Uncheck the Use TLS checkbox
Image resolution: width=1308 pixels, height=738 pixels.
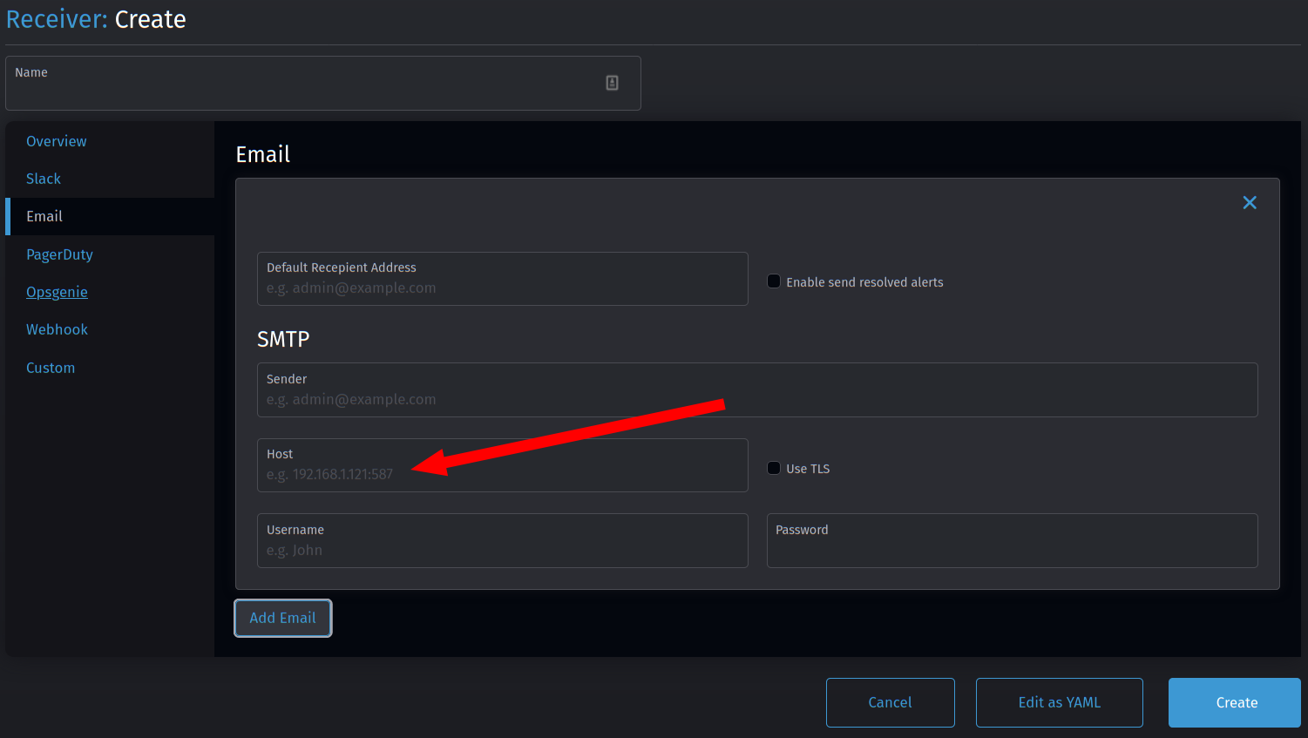(x=773, y=468)
